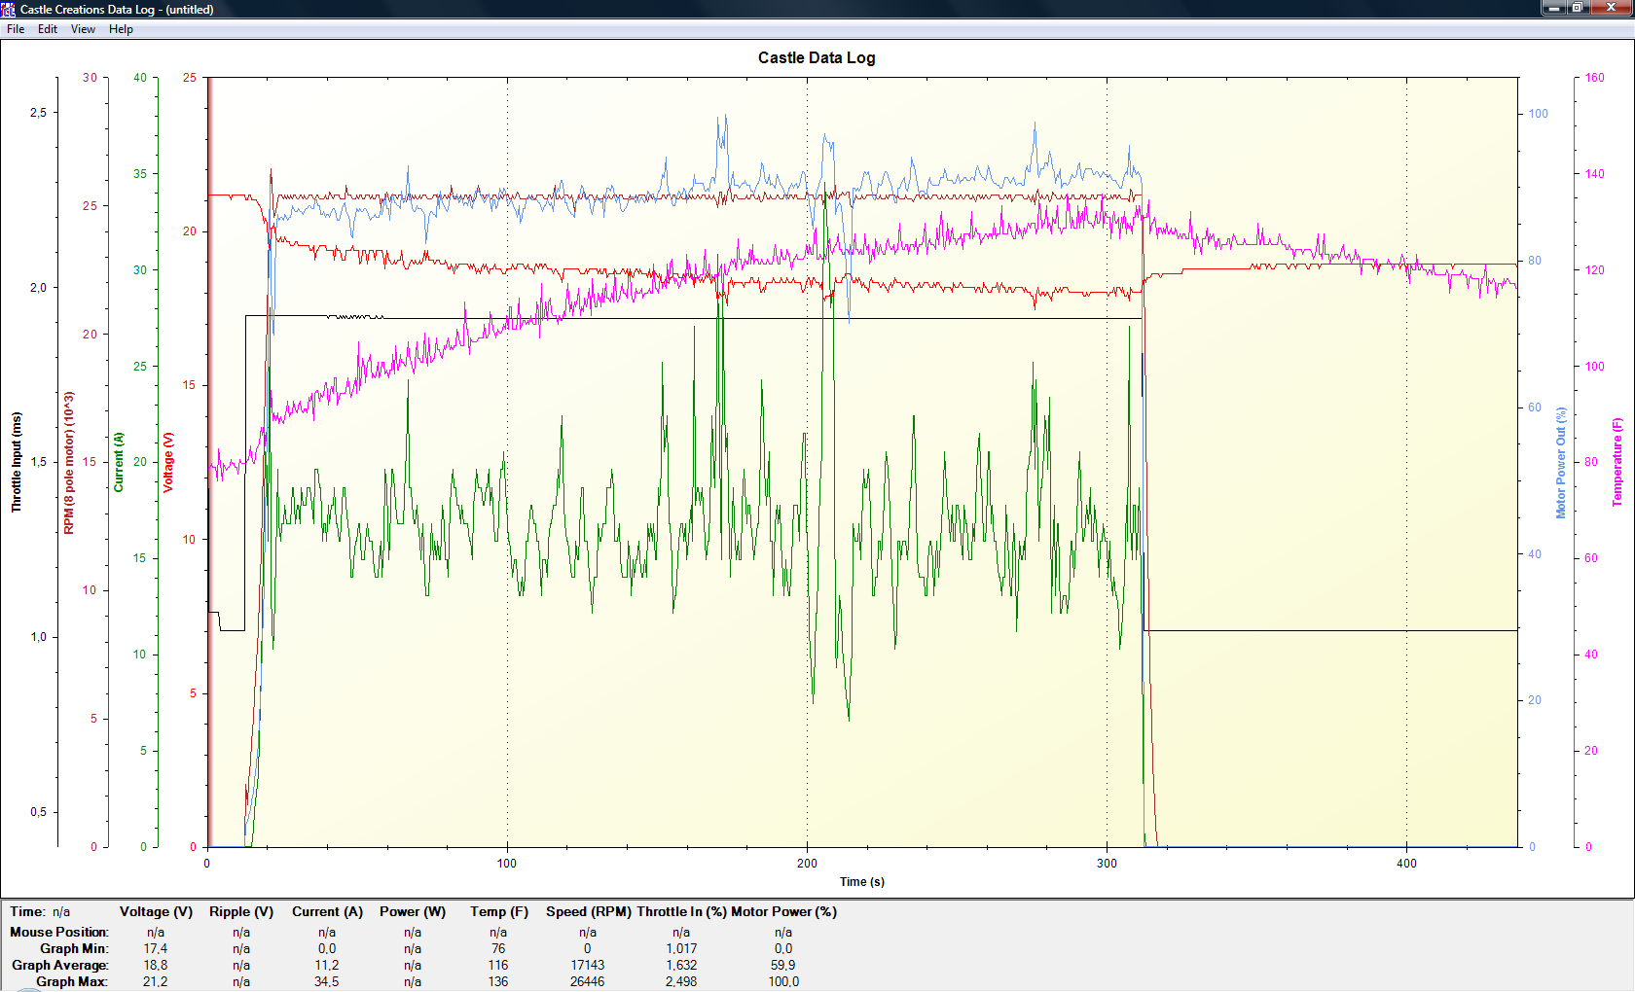Click the Graph Max motor power value 100,0
The height and width of the screenshot is (992, 1635).
click(783, 982)
